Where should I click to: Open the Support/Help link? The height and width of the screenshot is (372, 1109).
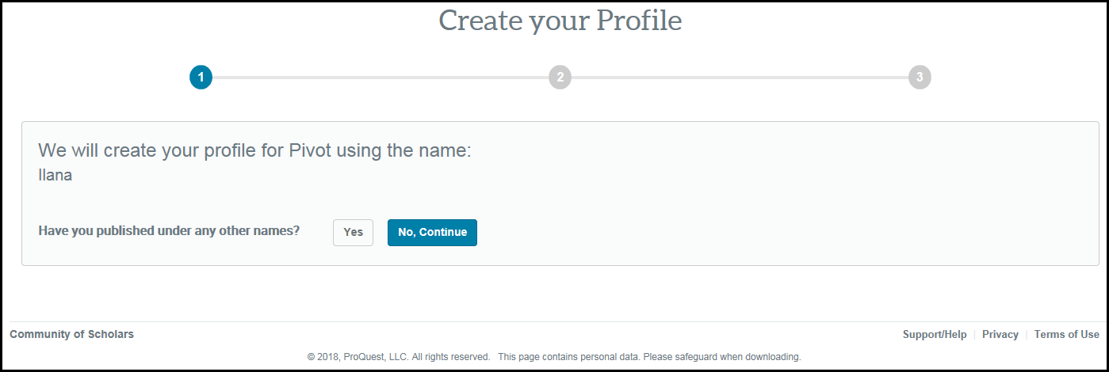tap(935, 335)
